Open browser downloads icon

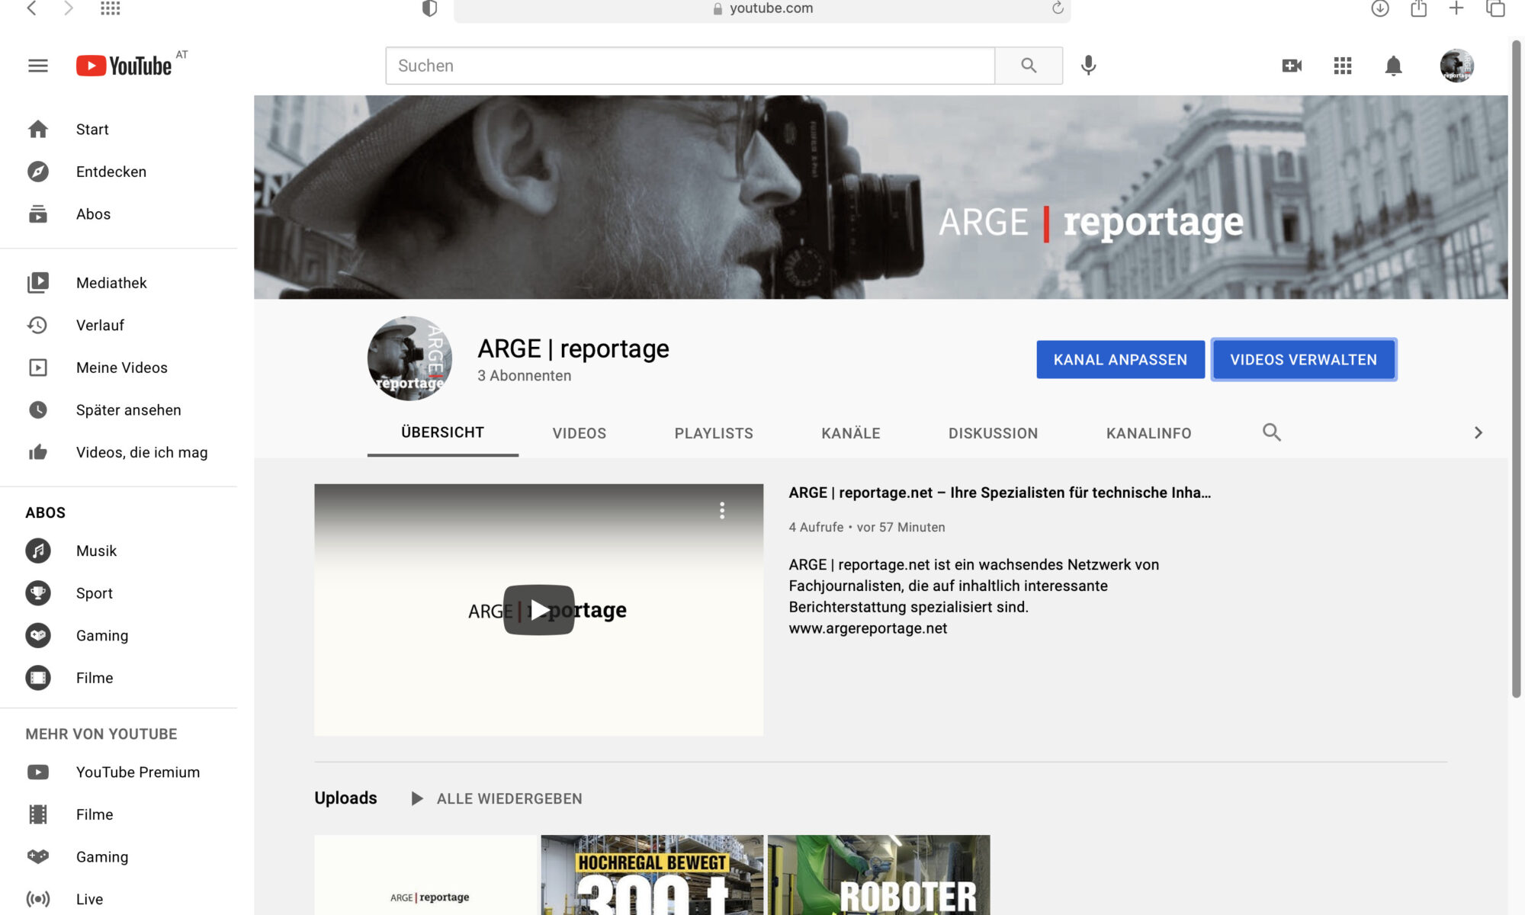pyautogui.click(x=1379, y=8)
